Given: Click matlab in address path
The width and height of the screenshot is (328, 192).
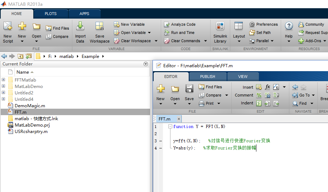Looking at the screenshot, I should tap(67, 56).
